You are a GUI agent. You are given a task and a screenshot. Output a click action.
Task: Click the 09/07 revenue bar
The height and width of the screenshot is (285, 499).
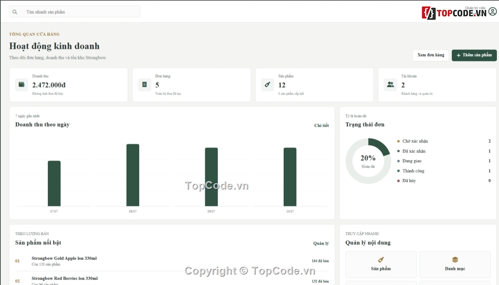coord(211,177)
